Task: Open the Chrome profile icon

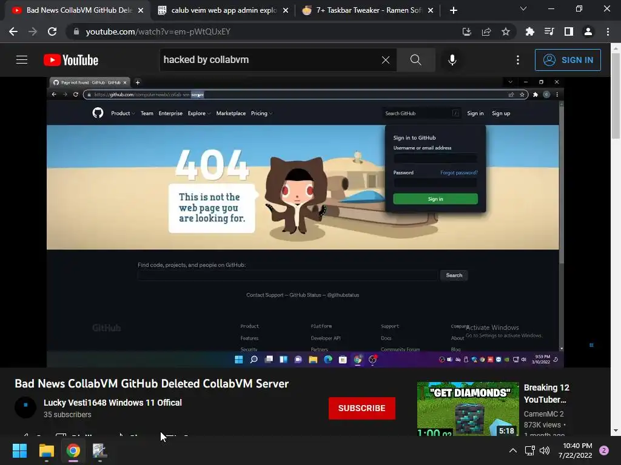Action: point(588,31)
